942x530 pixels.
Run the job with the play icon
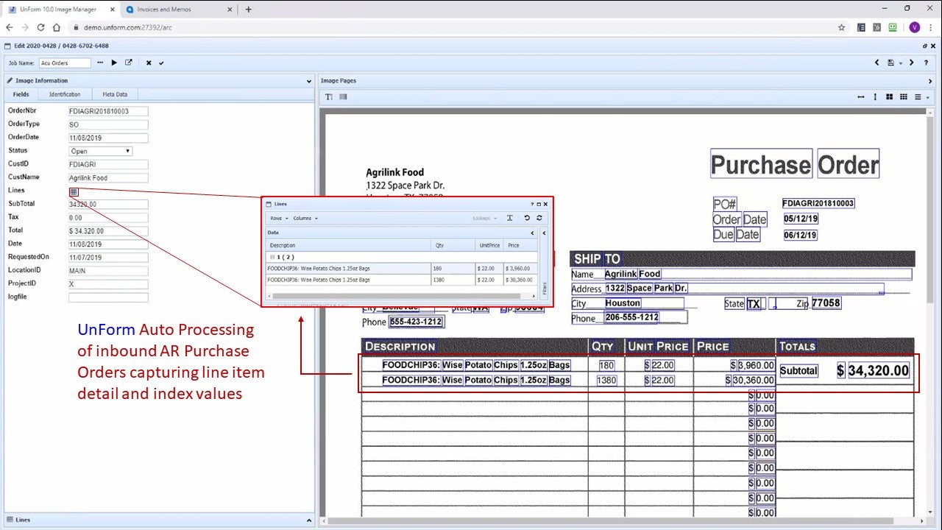click(x=114, y=63)
